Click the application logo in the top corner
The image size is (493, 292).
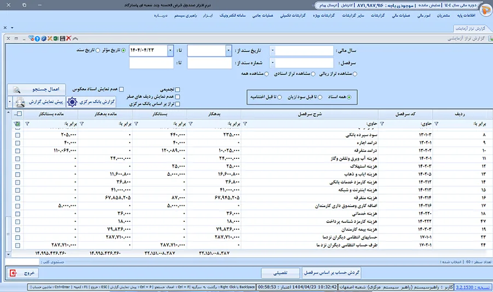pyautogui.click(x=486, y=10)
